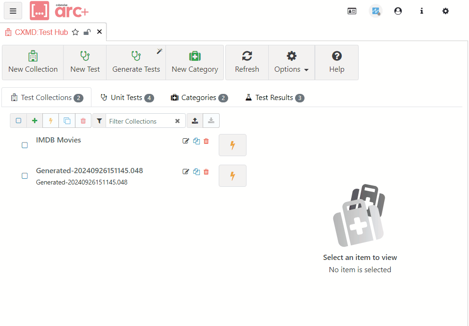Click the copy-selected toolbar icon
This screenshot has height=326, width=469.
(x=67, y=121)
